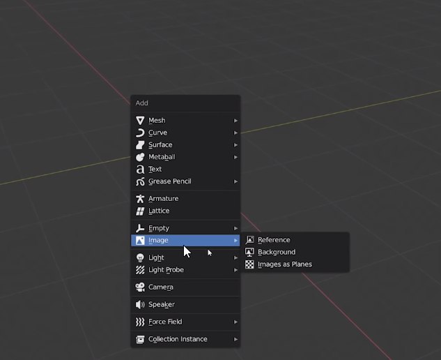This screenshot has height=360, width=441.
Task: Click the Camera icon
Action: (x=140, y=287)
